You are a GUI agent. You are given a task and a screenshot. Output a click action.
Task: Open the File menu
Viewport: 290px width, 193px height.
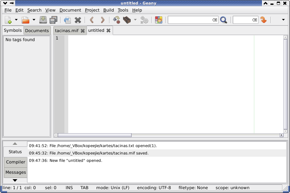coord(8,10)
